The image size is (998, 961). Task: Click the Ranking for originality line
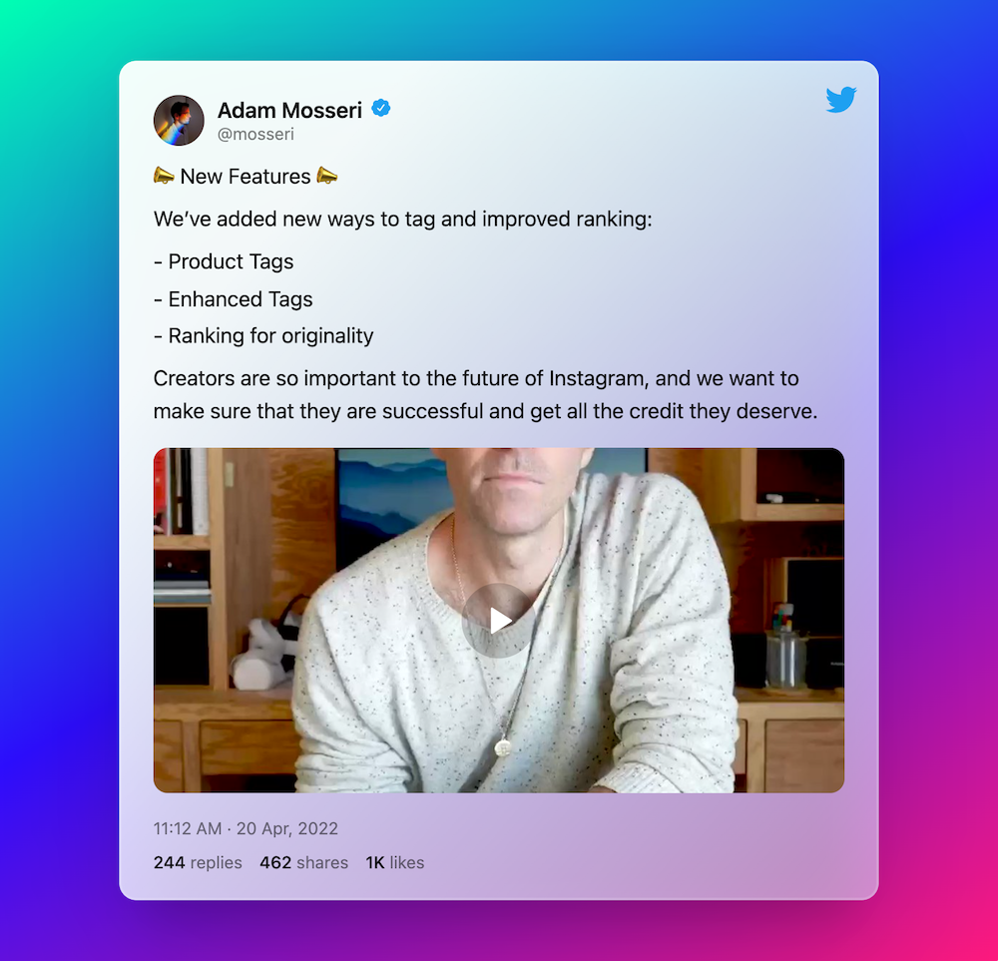pos(263,336)
